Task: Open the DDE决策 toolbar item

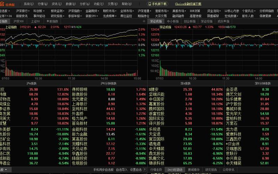Action: coord(195,11)
